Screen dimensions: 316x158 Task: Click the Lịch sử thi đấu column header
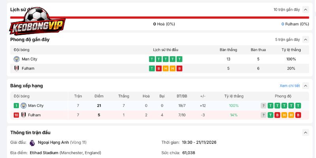coord(166,50)
